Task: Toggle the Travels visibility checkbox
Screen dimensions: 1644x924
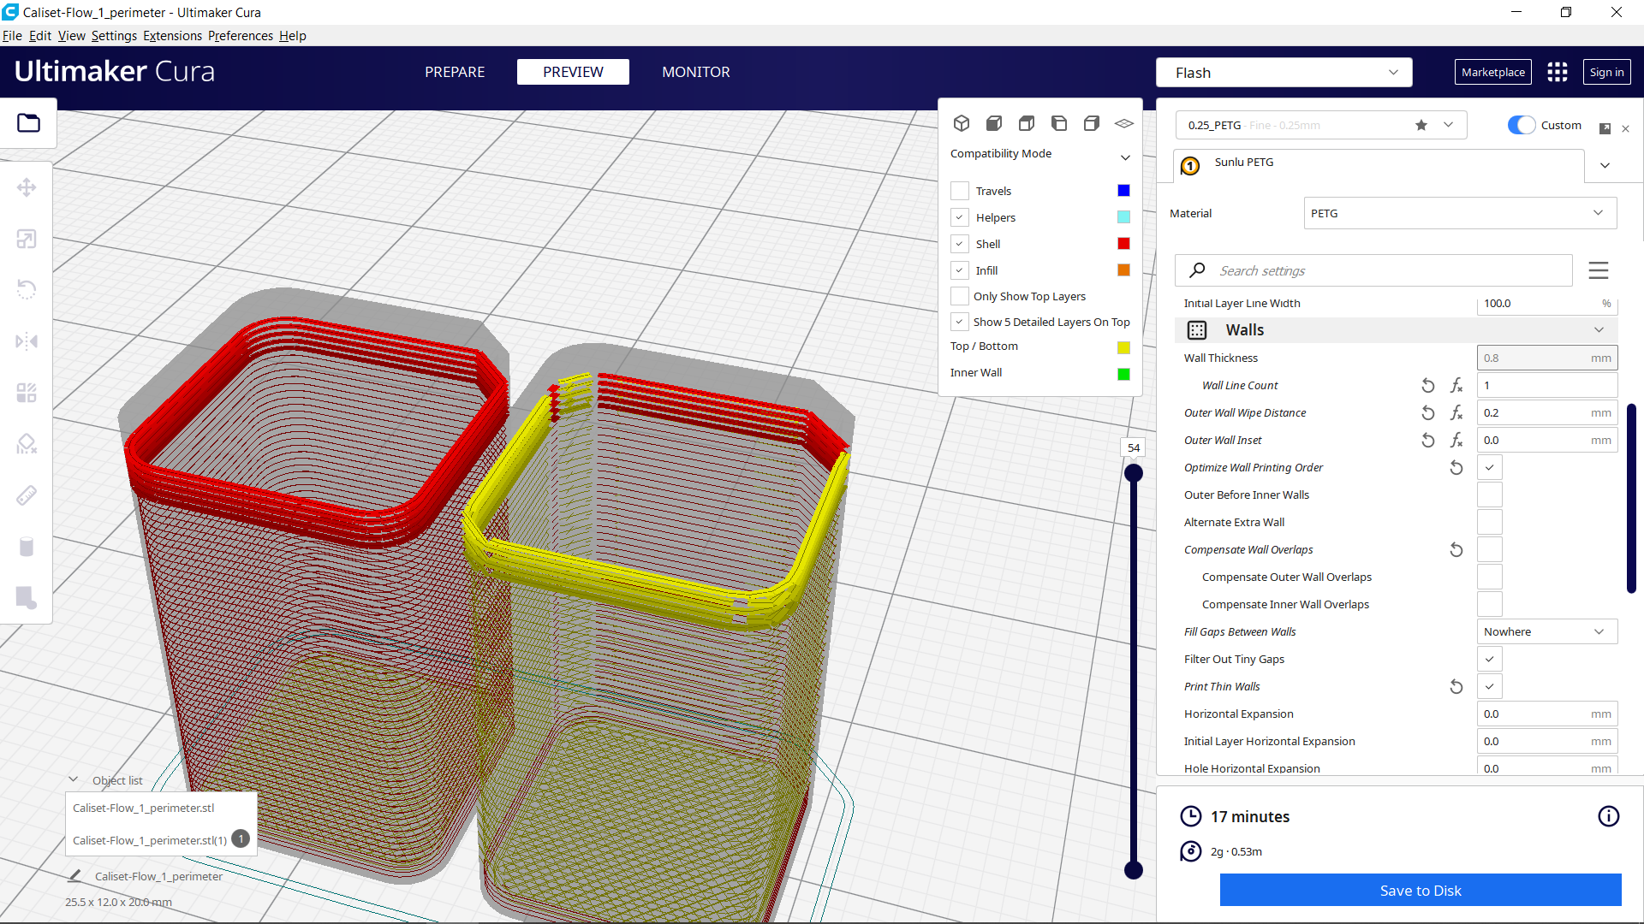Action: click(x=960, y=190)
